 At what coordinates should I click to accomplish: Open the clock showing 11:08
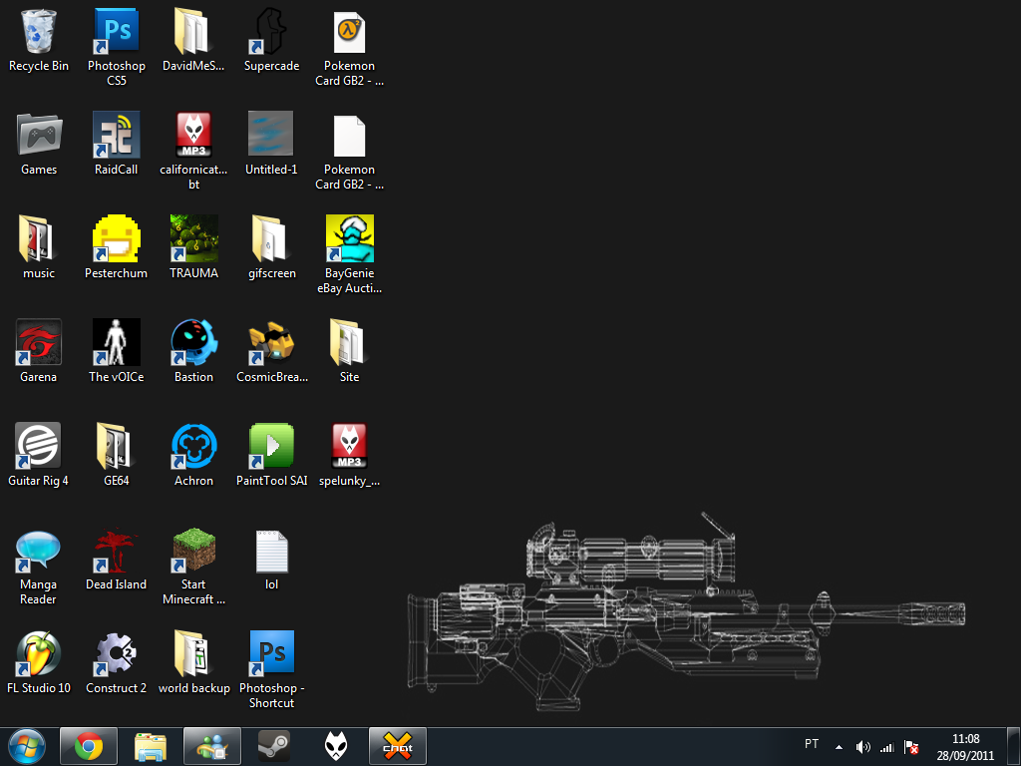[965, 747]
